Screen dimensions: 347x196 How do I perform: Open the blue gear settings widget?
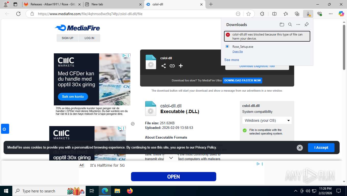click(5, 129)
